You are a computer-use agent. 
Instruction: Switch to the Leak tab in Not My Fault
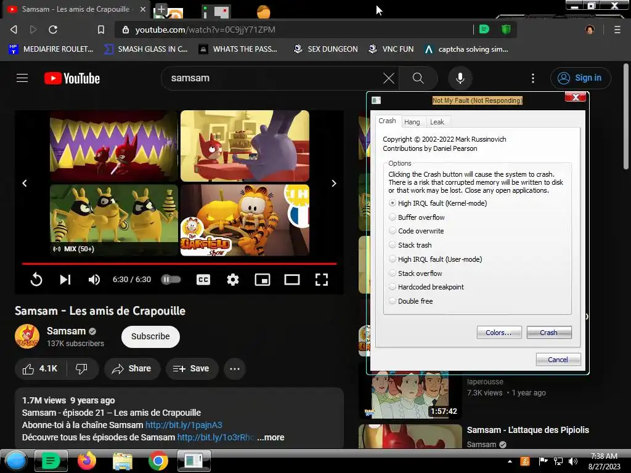click(x=437, y=122)
